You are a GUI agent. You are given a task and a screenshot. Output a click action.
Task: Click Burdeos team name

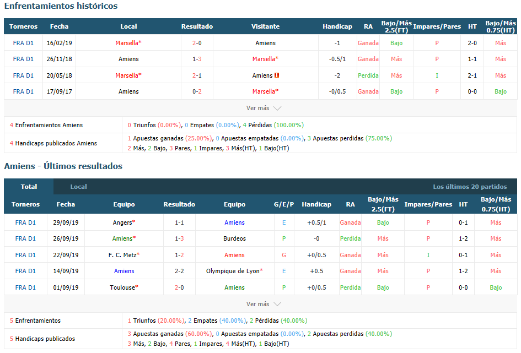[234, 238]
